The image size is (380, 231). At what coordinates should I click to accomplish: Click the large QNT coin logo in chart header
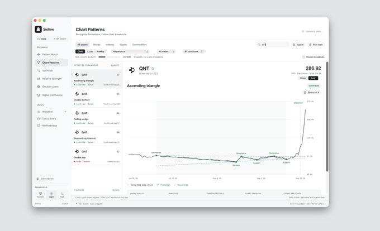[x=132, y=70]
